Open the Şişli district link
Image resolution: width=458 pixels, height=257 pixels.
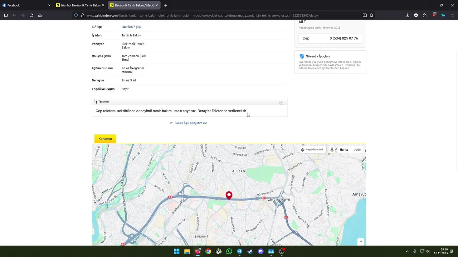(138, 27)
